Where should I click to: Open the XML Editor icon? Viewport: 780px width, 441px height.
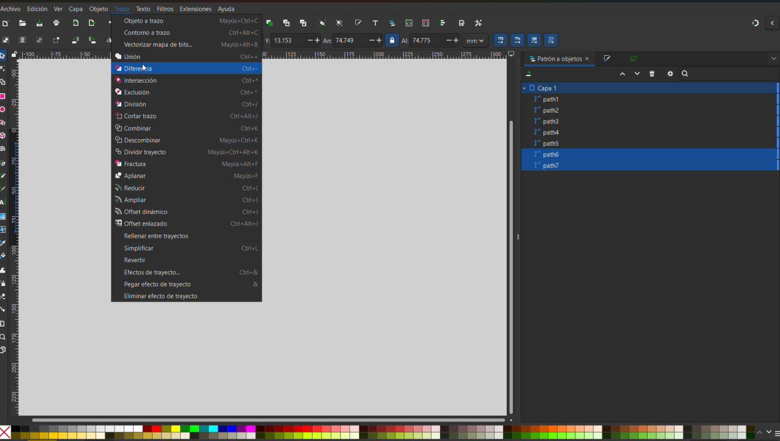tap(409, 23)
